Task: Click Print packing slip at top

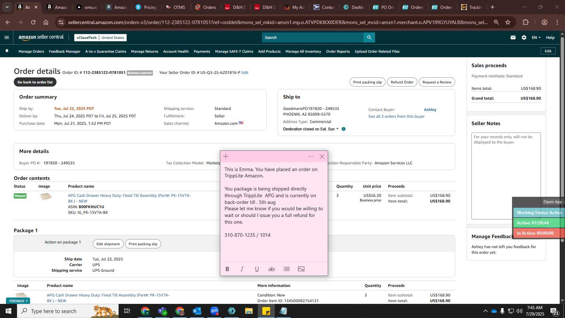Action: click(x=367, y=82)
